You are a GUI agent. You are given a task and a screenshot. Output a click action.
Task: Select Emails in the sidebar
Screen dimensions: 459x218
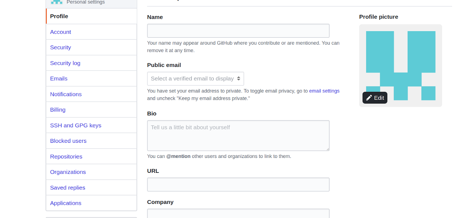(x=91, y=79)
